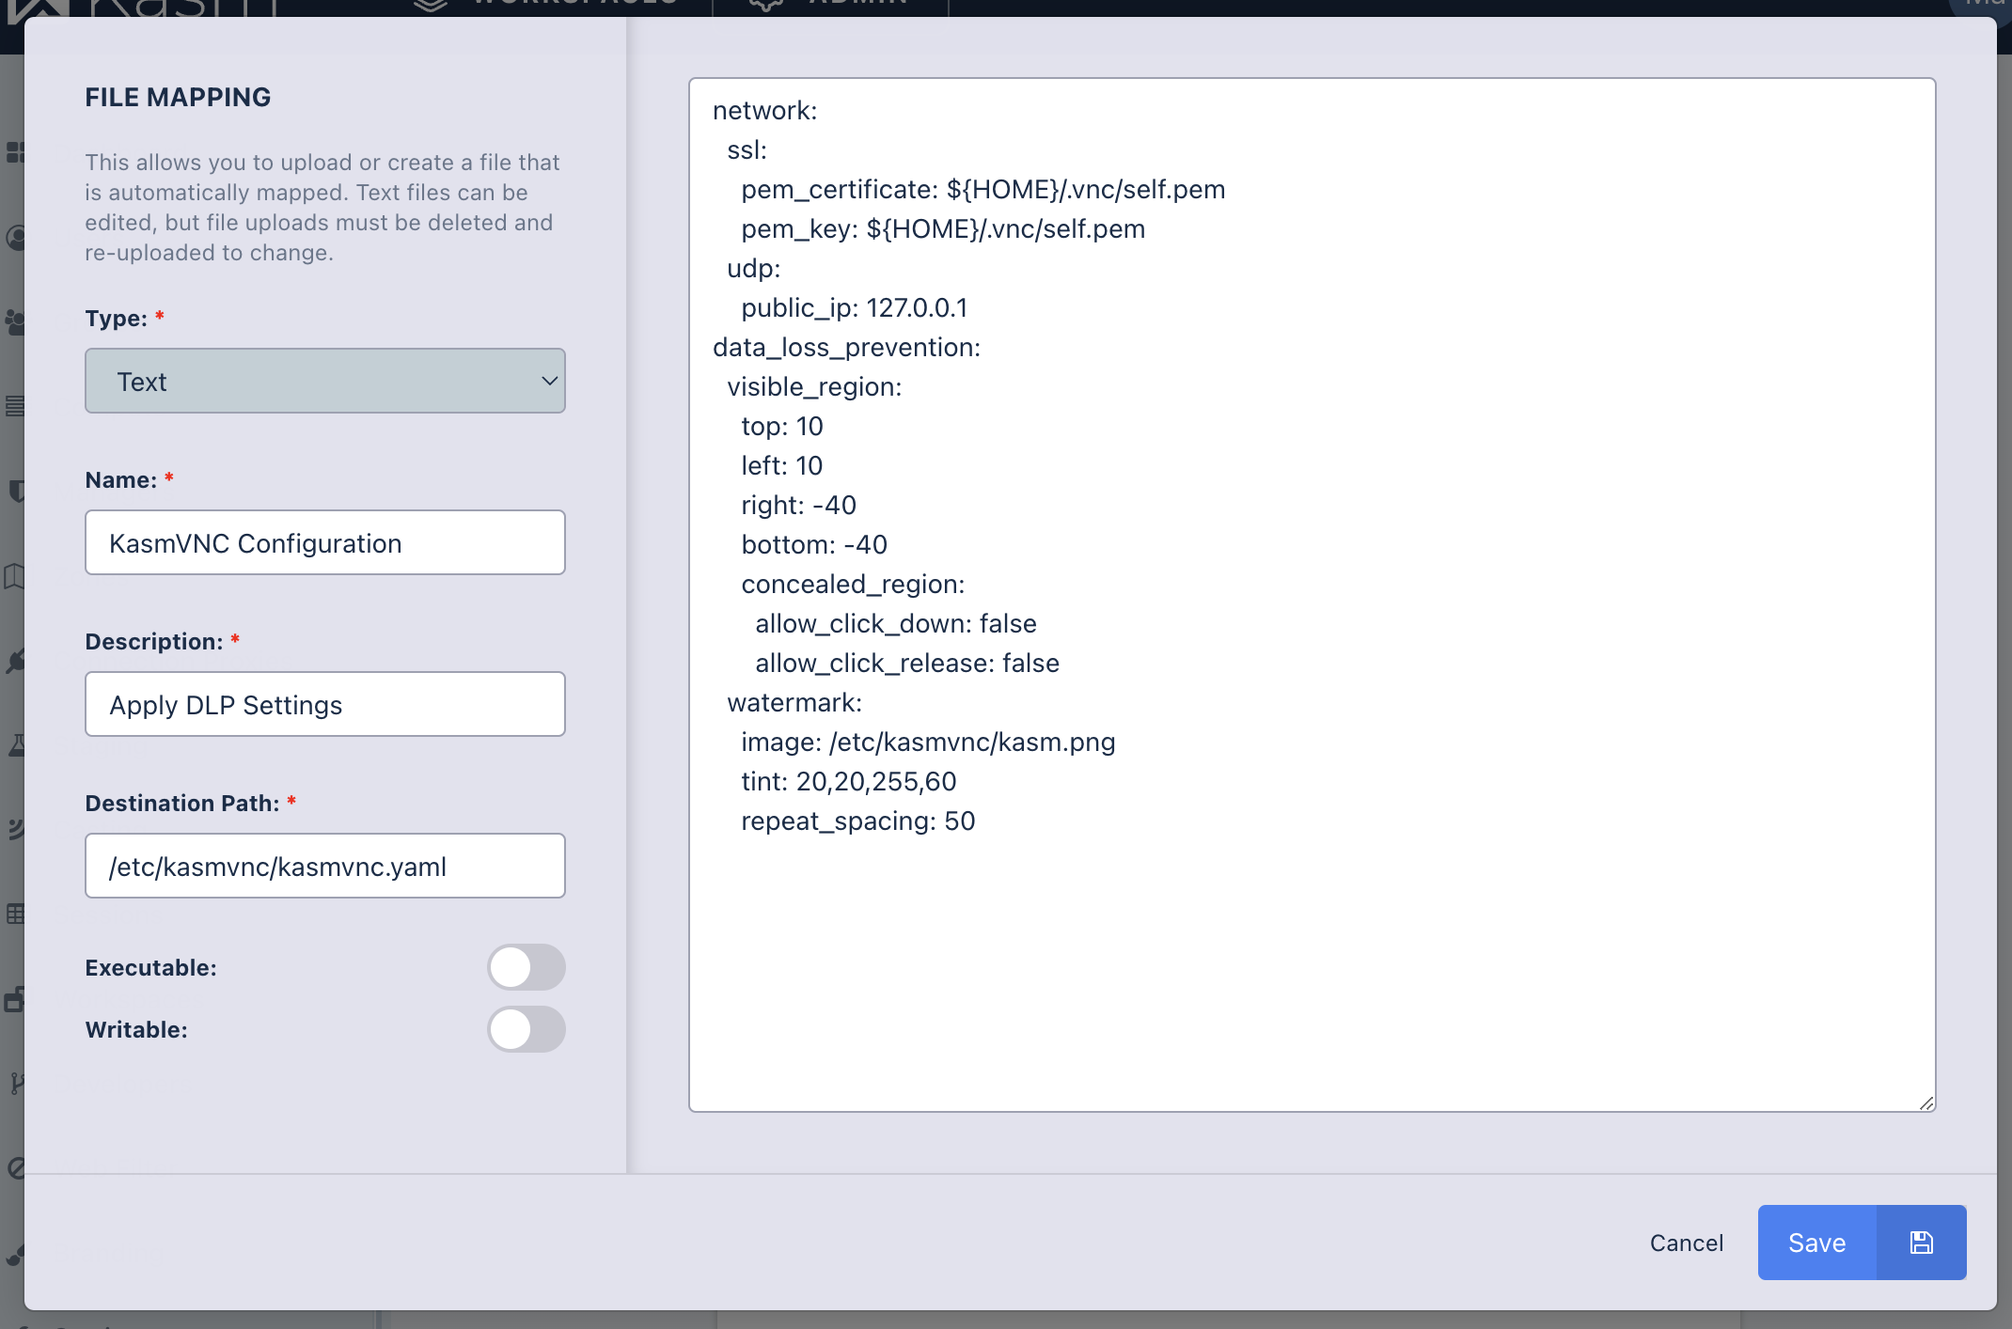Click the floppy disk save icon
This screenshot has height=1329, width=2012.
(x=1921, y=1242)
